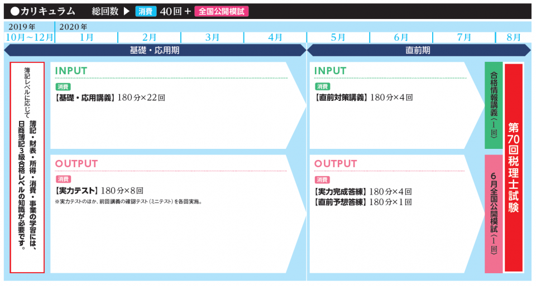Click the 10月〜12月 timeline cell
Image resolution: width=536 pixels, height=286 pixels.
pos(29,37)
